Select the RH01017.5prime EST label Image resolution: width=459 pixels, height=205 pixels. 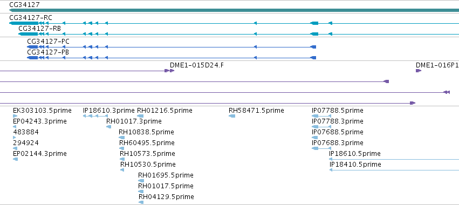166,186
